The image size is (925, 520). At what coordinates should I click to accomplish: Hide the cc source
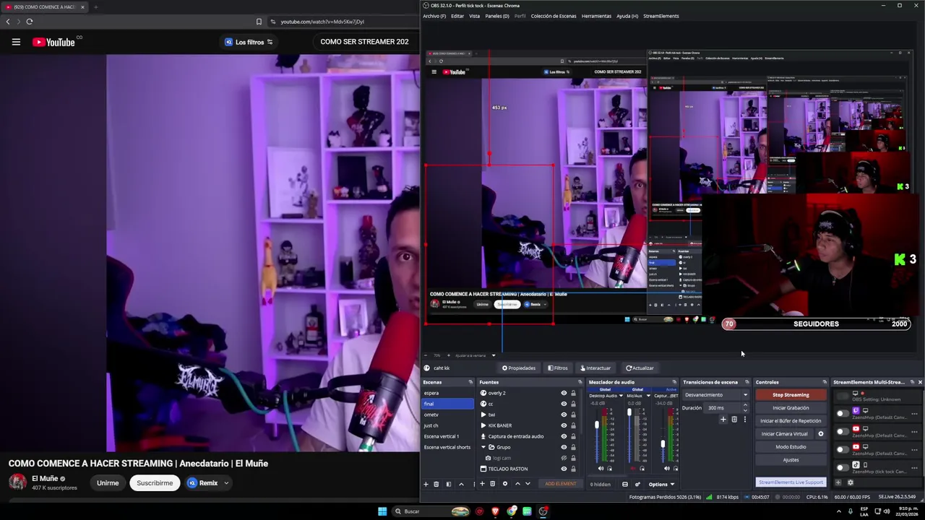564,404
